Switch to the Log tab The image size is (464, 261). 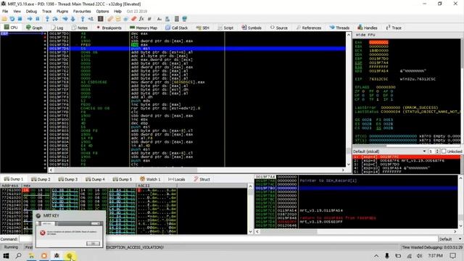click(x=57, y=28)
